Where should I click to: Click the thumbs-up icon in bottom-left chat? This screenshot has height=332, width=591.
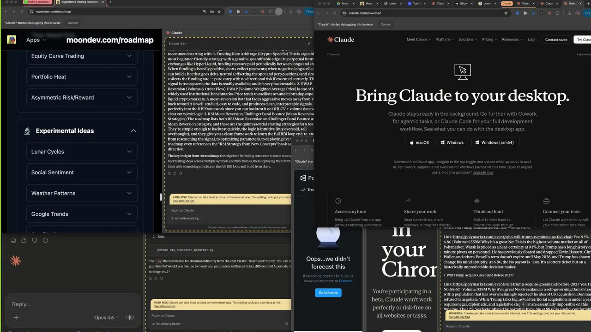tap(24, 240)
